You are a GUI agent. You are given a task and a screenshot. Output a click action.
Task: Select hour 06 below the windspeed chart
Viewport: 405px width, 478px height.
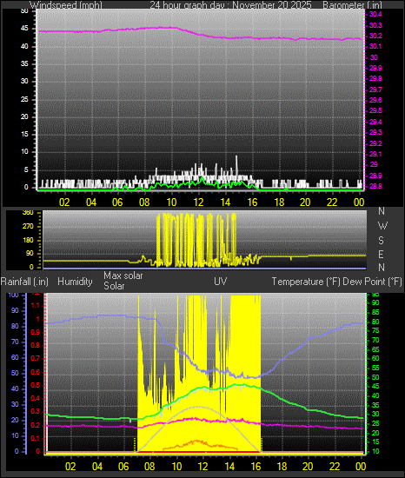(117, 202)
